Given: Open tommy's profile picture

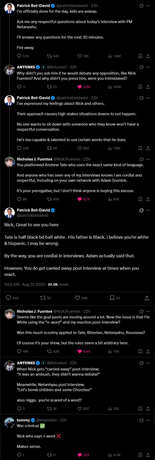Looking at the screenshot, I should tap(10, 423).
